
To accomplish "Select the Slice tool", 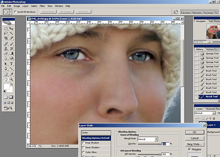I will [11, 38].
